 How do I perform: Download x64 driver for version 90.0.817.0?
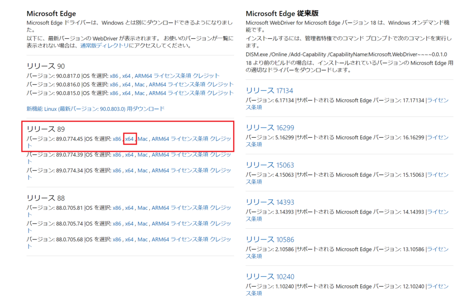click(127, 76)
